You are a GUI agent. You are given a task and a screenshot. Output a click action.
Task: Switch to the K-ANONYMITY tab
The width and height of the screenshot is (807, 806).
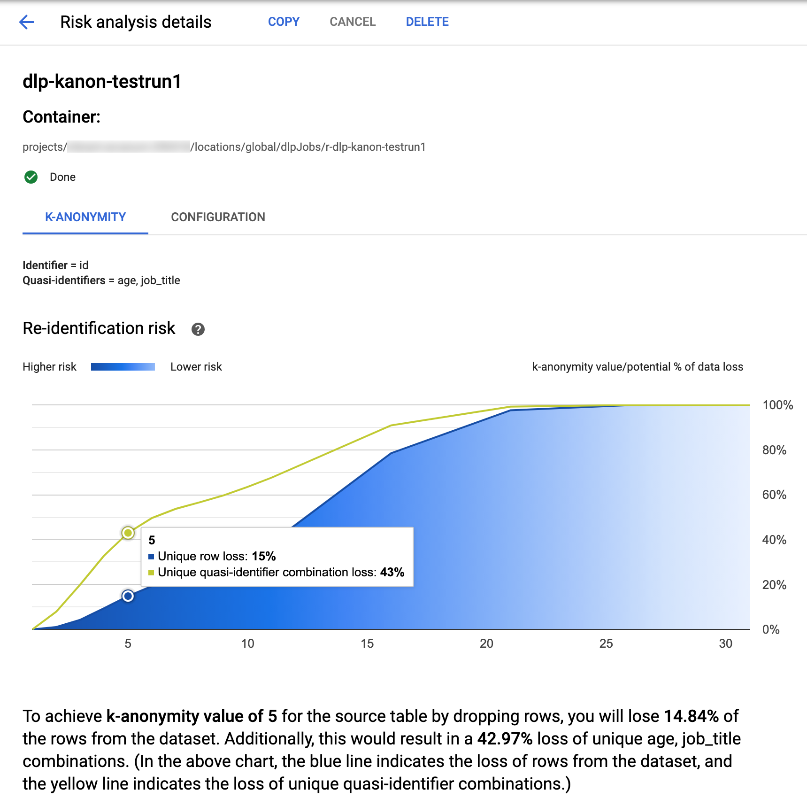point(85,217)
